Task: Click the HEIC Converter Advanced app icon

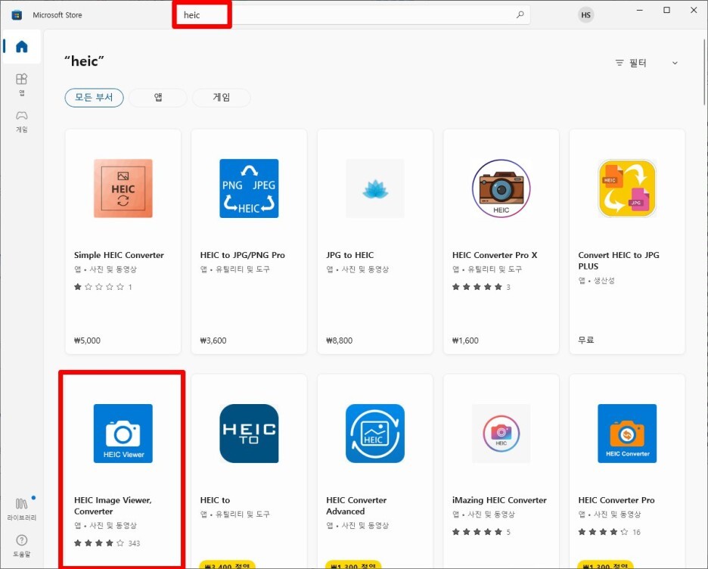Action: (374, 434)
